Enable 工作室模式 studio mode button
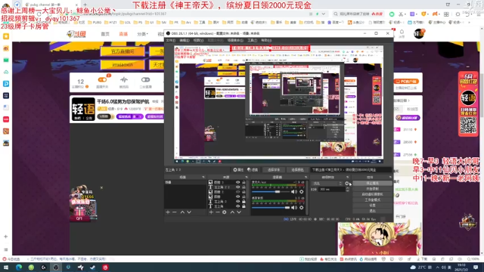 pyautogui.click(x=372, y=199)
